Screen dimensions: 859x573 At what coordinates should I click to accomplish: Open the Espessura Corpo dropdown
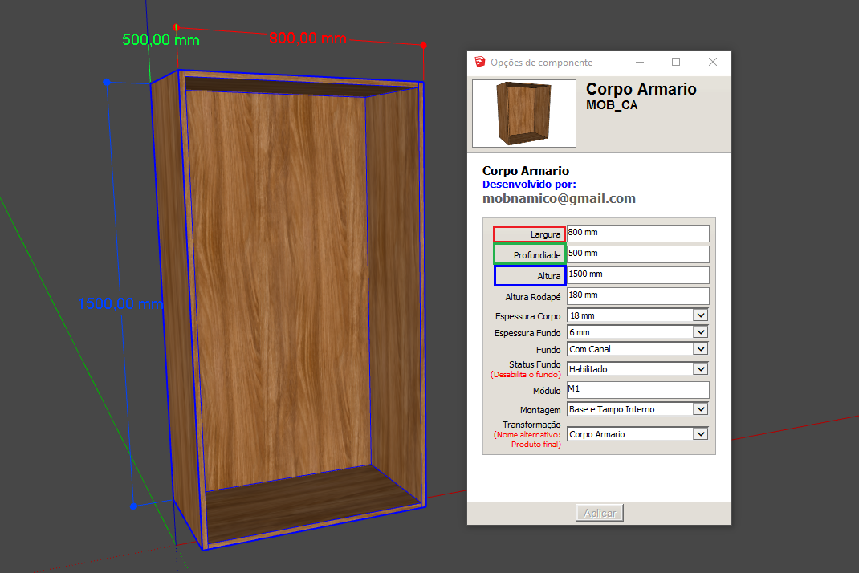pyautogui.click(x=700, y=316)
